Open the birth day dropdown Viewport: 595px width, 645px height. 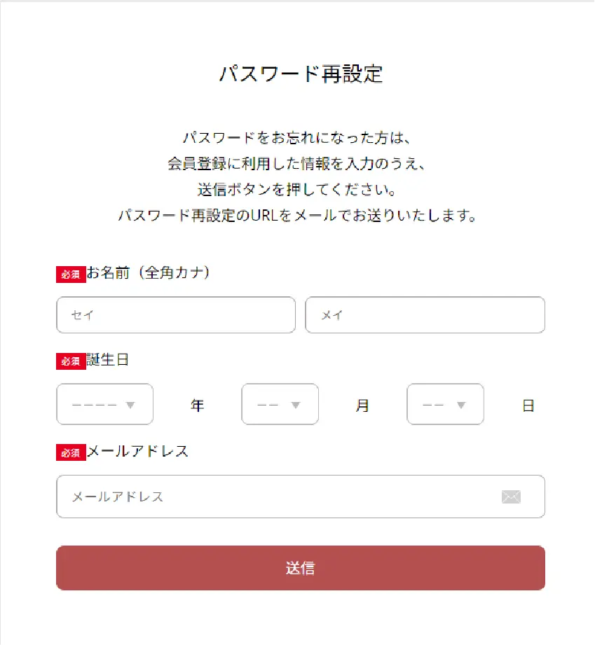(x=445, y=404)
